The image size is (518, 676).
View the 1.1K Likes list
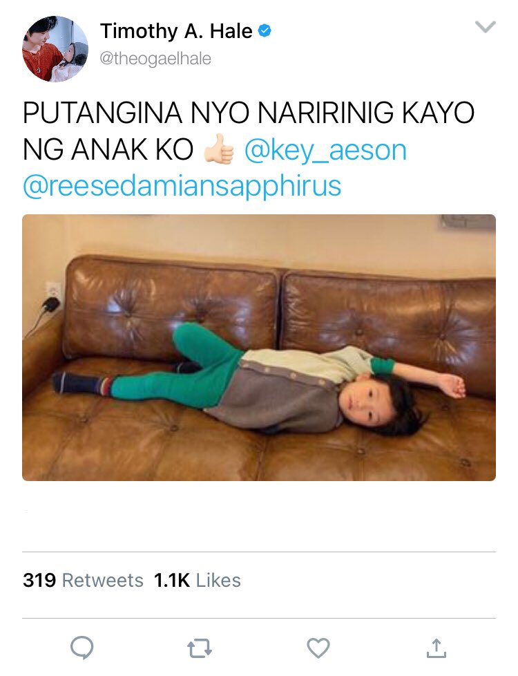pyautogui.click(x=197, y=581)
